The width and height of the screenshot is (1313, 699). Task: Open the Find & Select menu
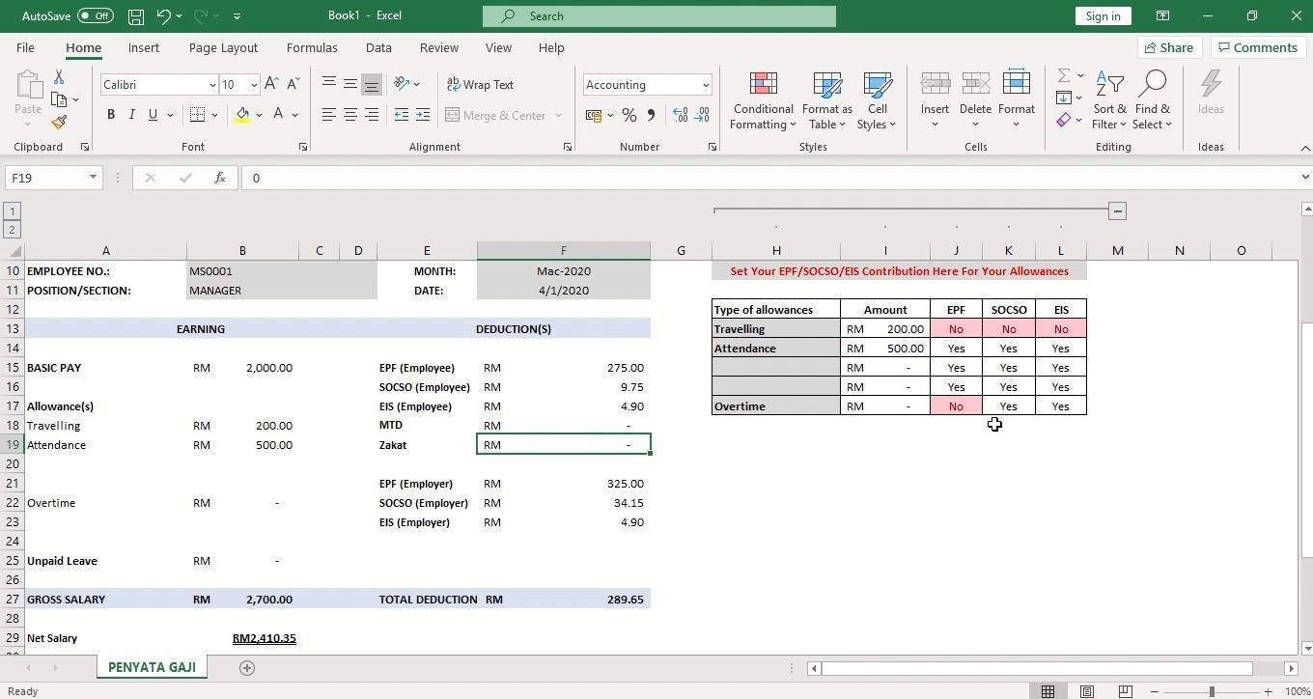point(1153,100)
